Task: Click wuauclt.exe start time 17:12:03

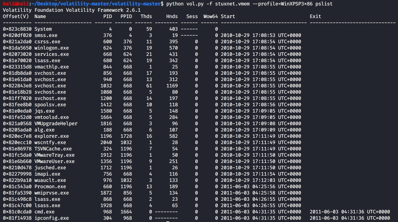Action: click(x=264, y=180)
